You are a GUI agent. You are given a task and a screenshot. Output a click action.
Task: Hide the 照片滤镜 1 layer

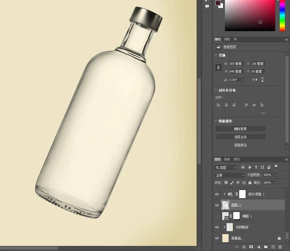click(x=217, y=194)
